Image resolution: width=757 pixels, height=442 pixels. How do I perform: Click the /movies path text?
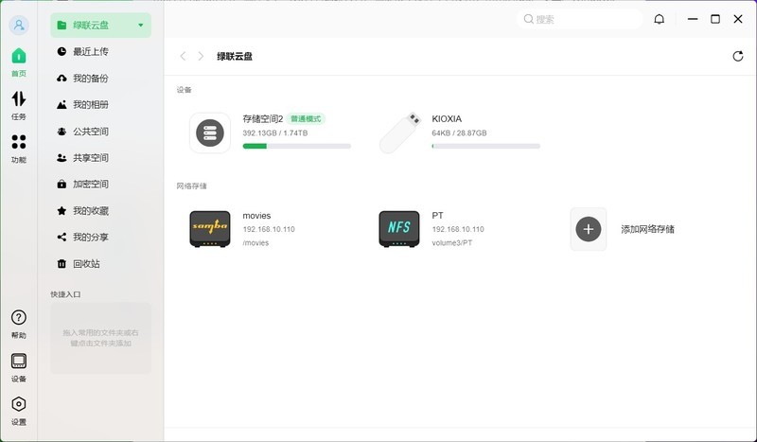click(255, 243)
